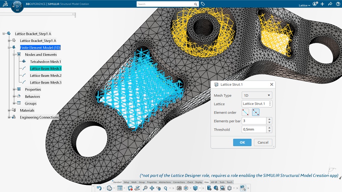This screenshot has height=192, width=342.
Task: Click the checkmark validation icon
Action: (x=137, y=188)
